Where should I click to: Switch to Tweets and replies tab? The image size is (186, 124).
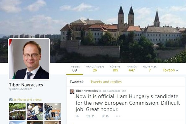(x=106, y=82)
